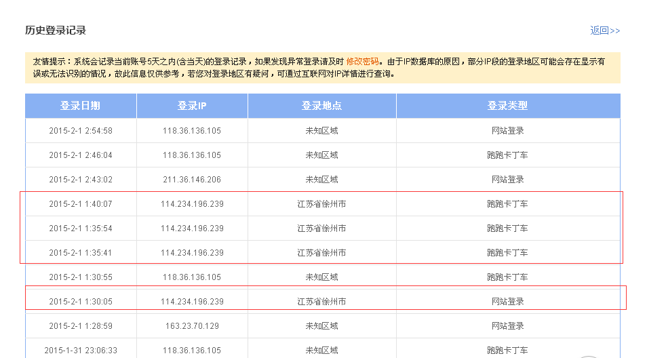Click date cell 2015-2-1 1:35:41
The width and height of the screenshot is (647, 358).
[x=81, y=252]
